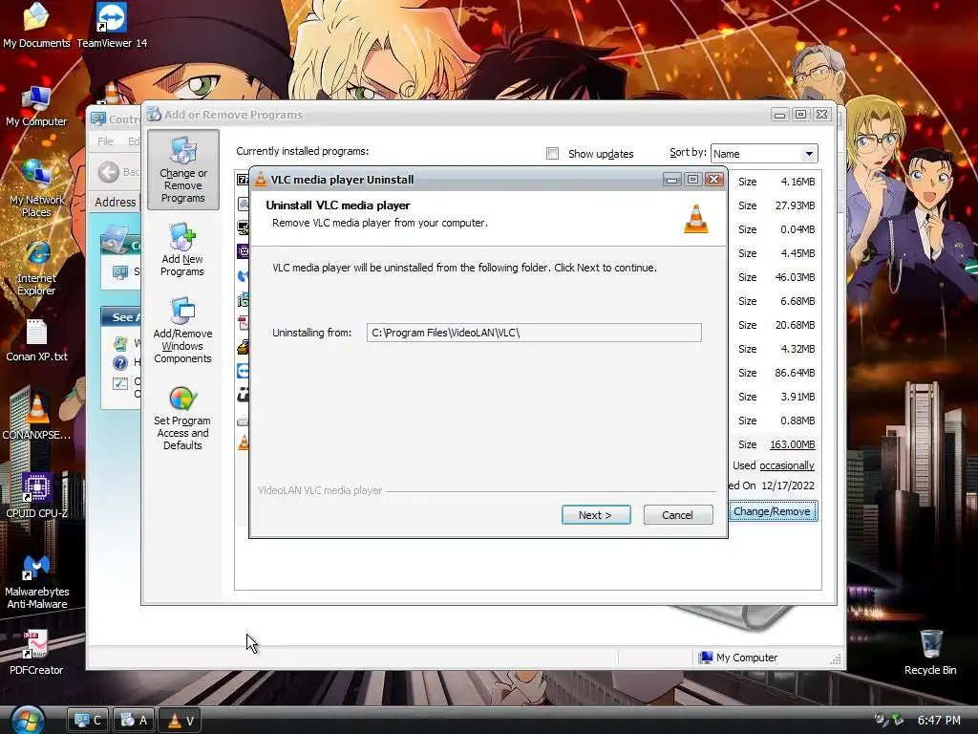Click the clock showing 6:47 PM
Viewport: 978px width, 734px height.
coord(939,721)
